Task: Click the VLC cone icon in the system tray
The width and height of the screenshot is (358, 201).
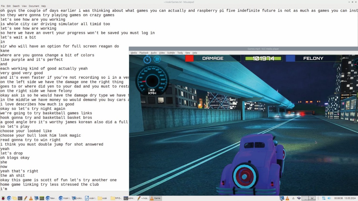Action: coord(287,198)
